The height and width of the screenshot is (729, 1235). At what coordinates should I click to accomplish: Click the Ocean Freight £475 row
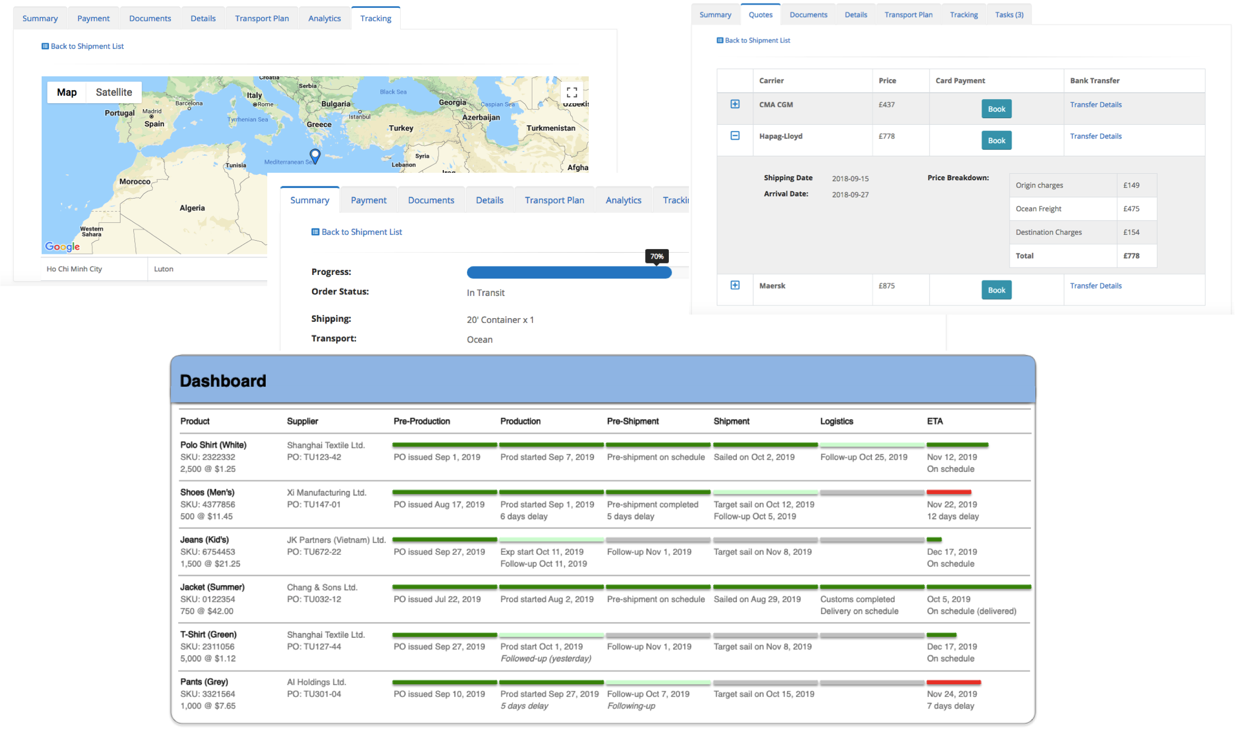point(1083,209)
